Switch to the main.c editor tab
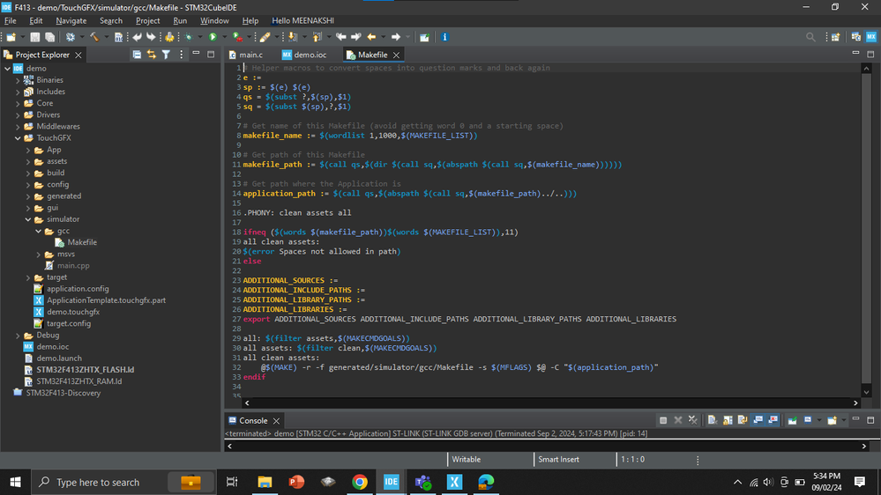 (250, 55)
